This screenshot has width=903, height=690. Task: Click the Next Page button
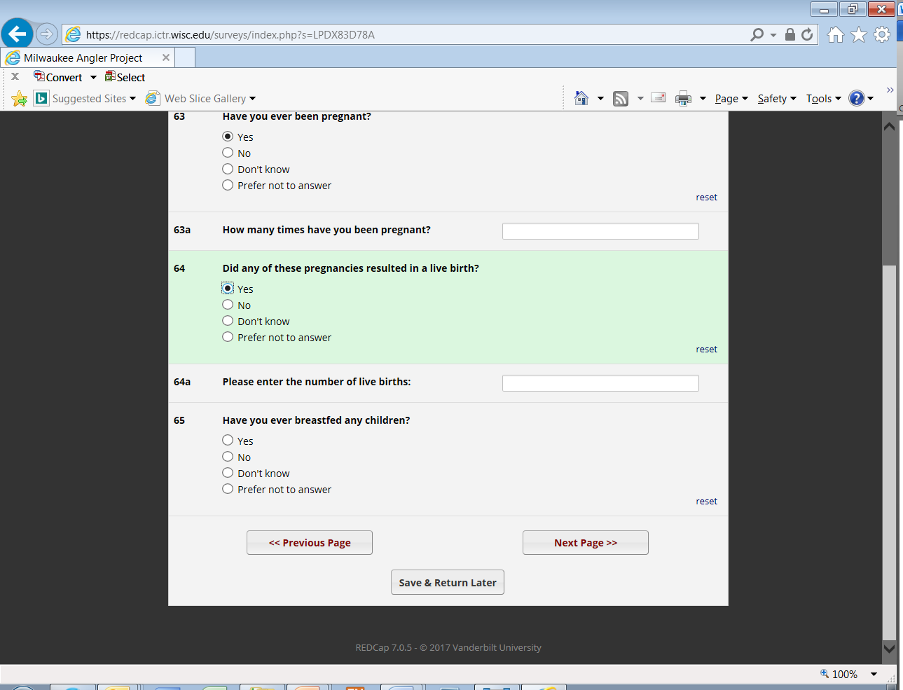[x=586, y=543]
